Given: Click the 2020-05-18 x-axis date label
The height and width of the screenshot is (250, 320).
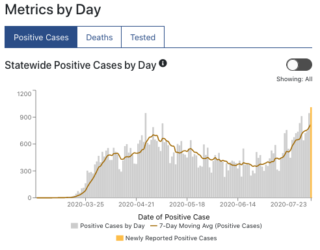Looking at the screenshot, I should (187, 205).
